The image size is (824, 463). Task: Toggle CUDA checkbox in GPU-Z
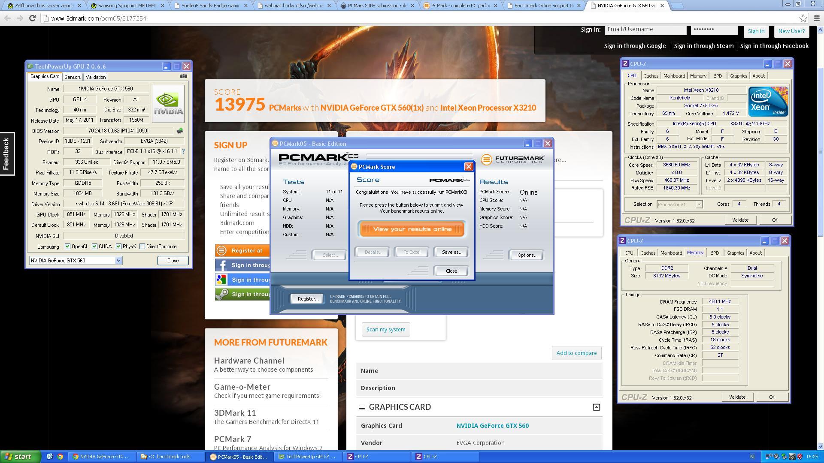tap(94, 247)
